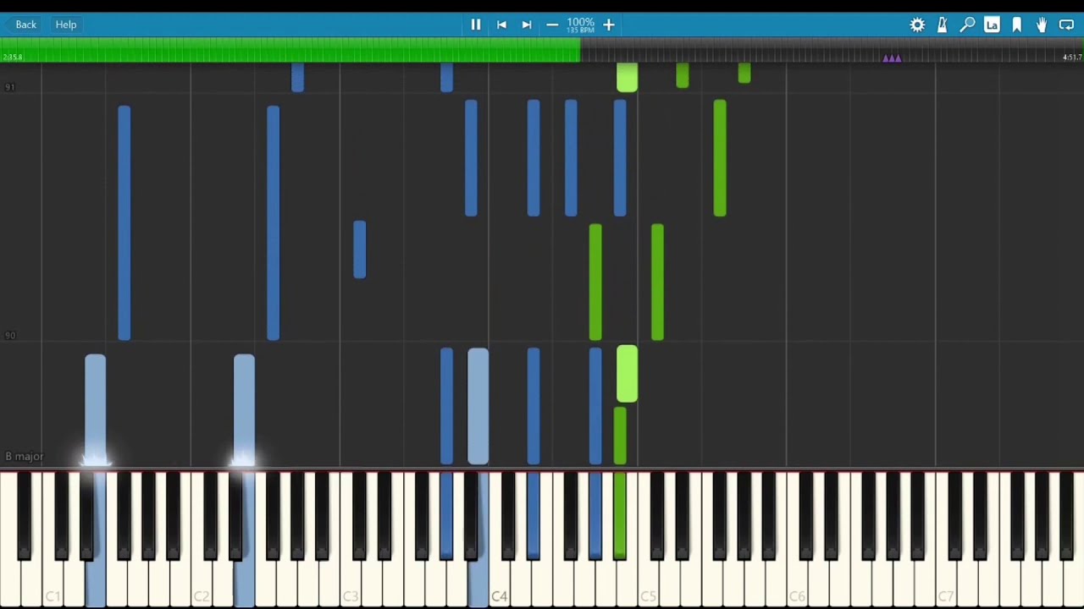Open hand selection options
Screen dimensions: 1084x609
(x=1042, y=25)
